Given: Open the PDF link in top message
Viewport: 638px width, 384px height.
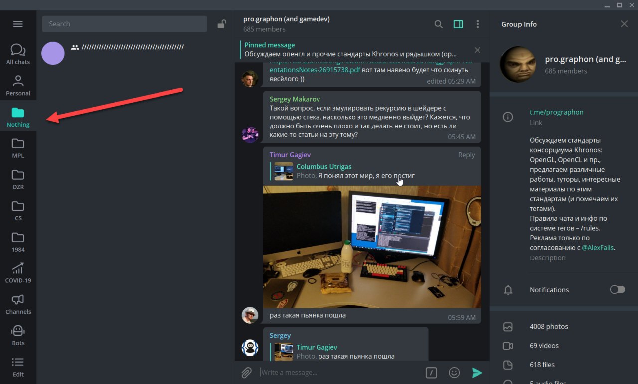Looking at the screenshot, I should [370, 67].
